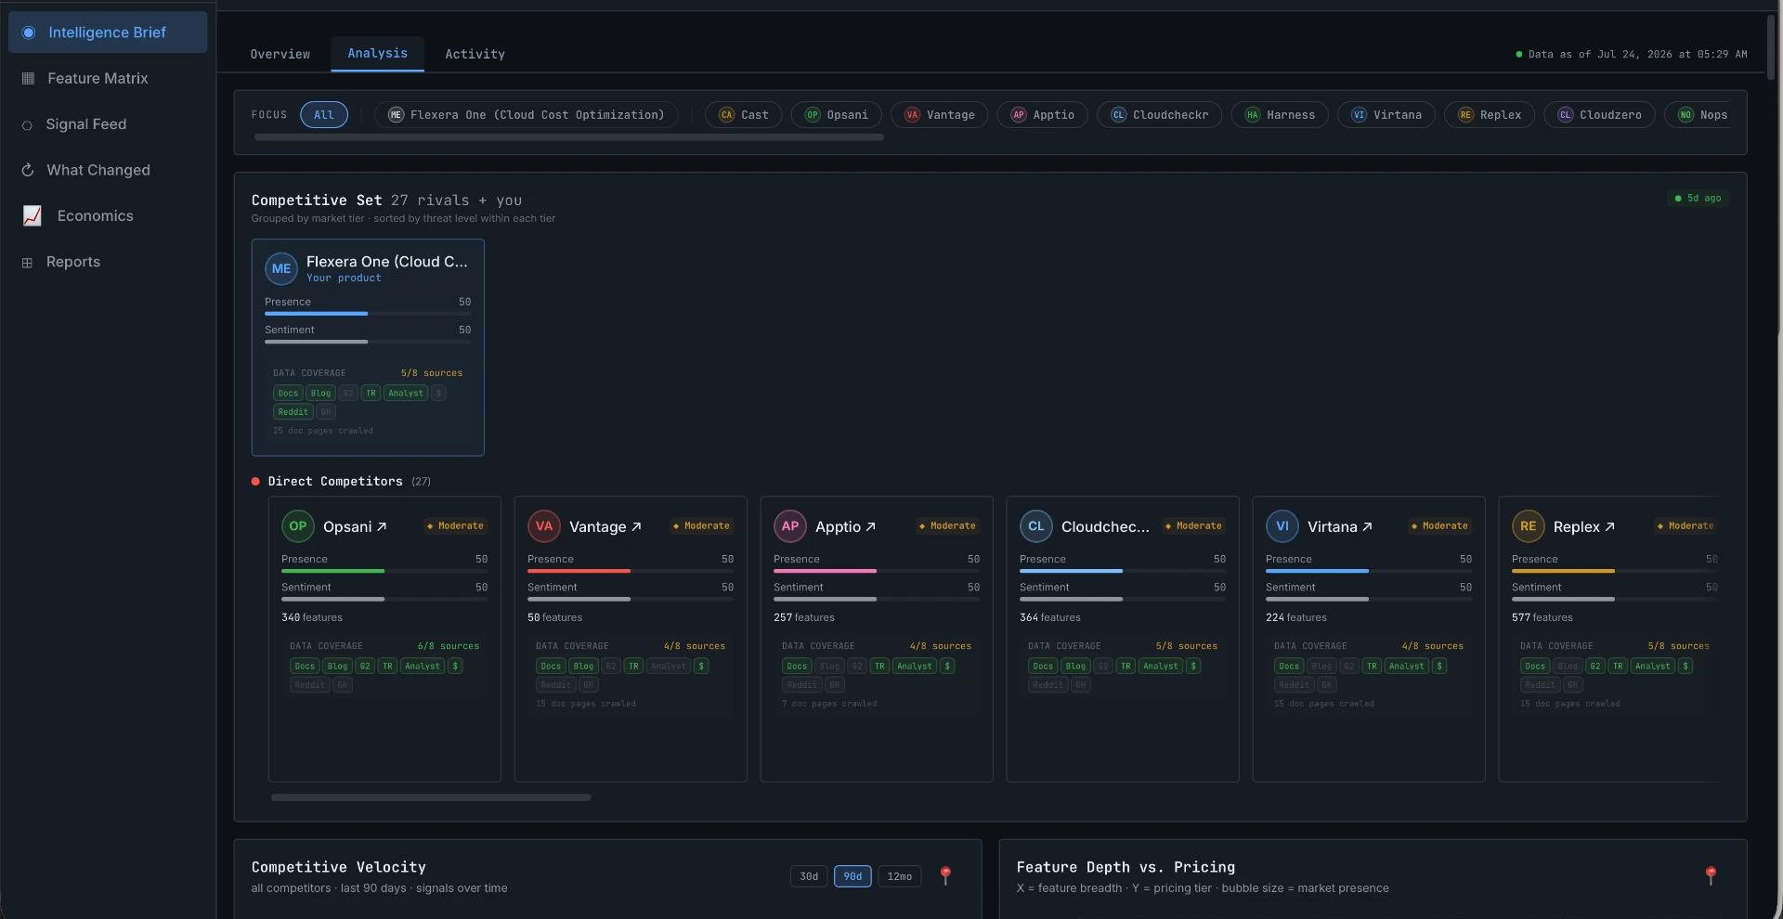Set velocity range to 30d

point(809,876)
